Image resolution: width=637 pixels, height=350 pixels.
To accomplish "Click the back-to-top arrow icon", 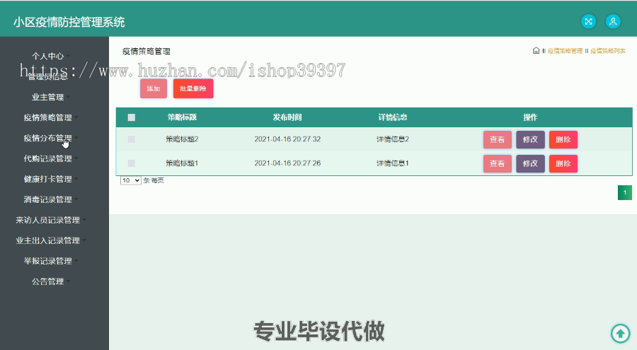I will [620, 333].
